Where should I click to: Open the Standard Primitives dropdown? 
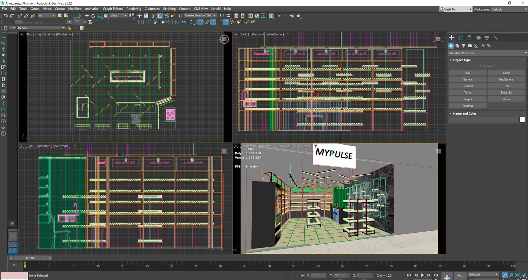coord(487,53)
